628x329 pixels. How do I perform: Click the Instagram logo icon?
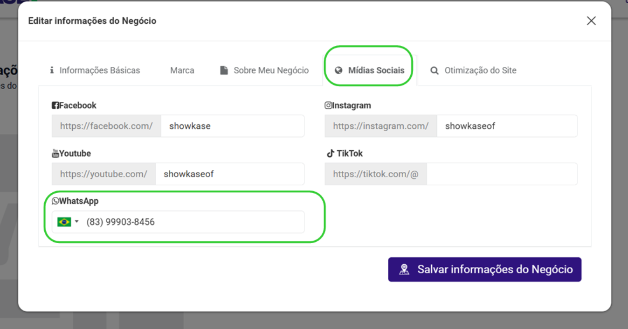pos(328,105)
